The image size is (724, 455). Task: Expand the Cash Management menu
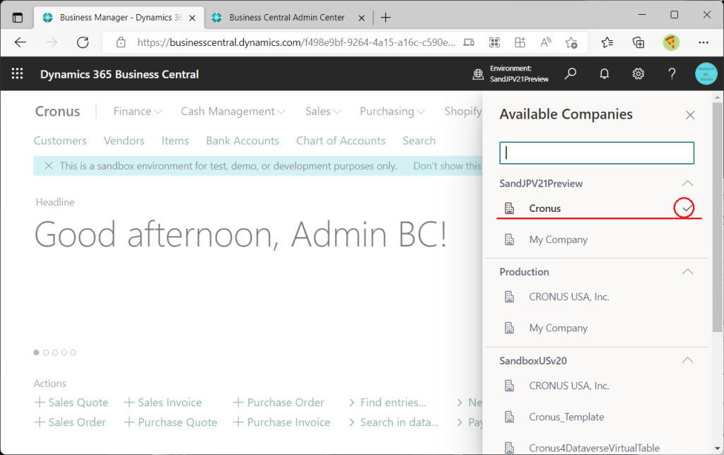(x=233, y=111)
